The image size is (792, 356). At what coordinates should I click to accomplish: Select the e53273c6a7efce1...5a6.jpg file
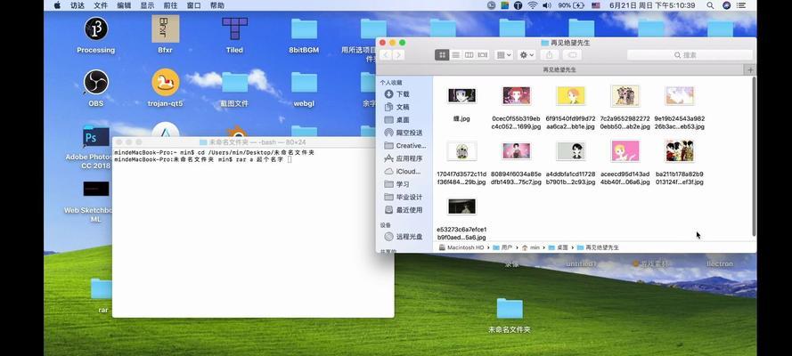tap(461, 206)
